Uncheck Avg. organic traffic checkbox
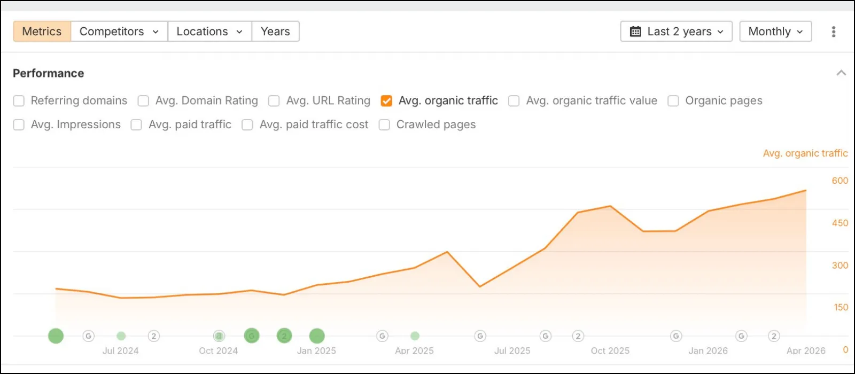The height and width of the screenshot is (374, 855). 386,100
